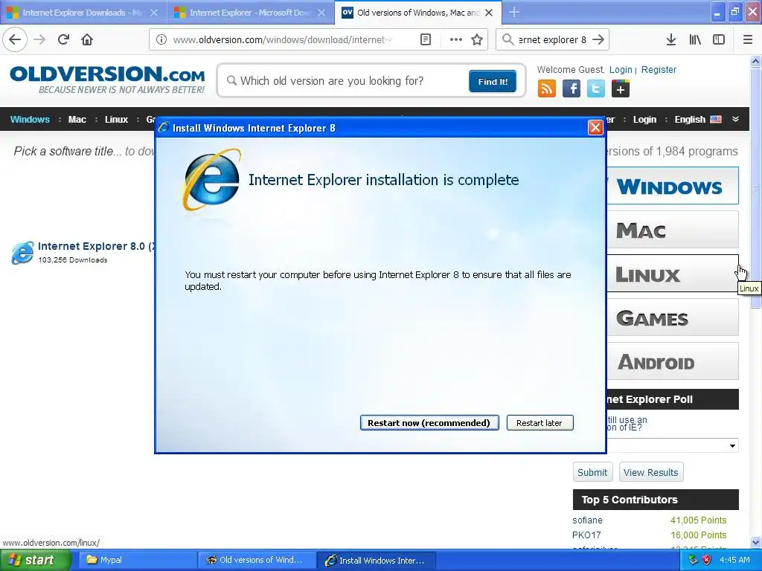Viewport: 762px width, 571px height.
Task: Toggle the sidebar icon in toolbar
Action: pyautogui.click(x=719, y=39)
